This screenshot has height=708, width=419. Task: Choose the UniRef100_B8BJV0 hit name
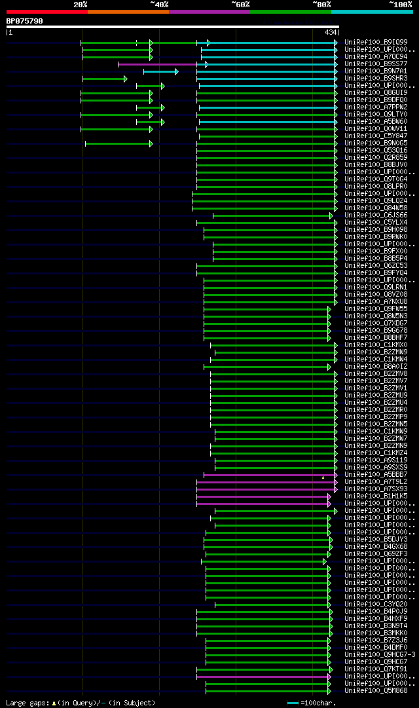[376, 165]
